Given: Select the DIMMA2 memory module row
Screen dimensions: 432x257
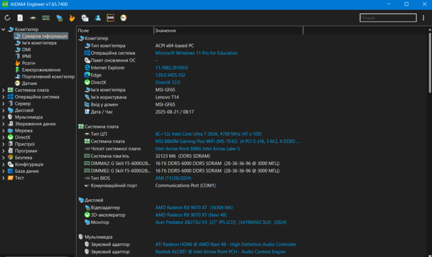Looking at the screenshot, I should coord(190,163).
